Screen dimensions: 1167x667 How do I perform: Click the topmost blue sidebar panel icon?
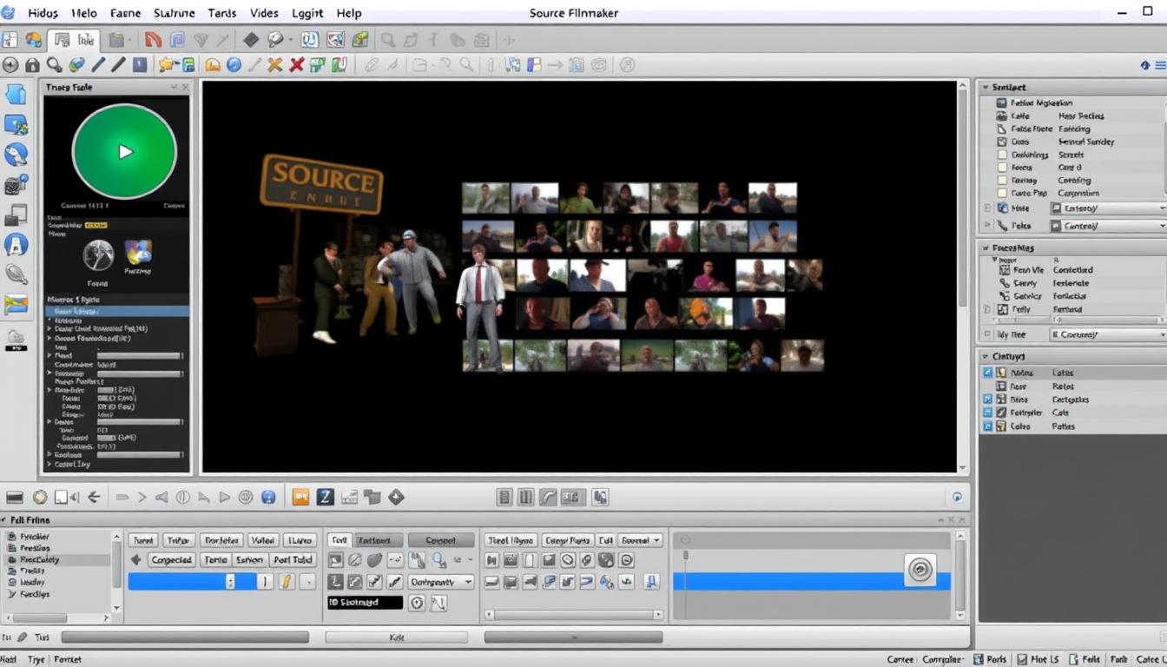16,95
